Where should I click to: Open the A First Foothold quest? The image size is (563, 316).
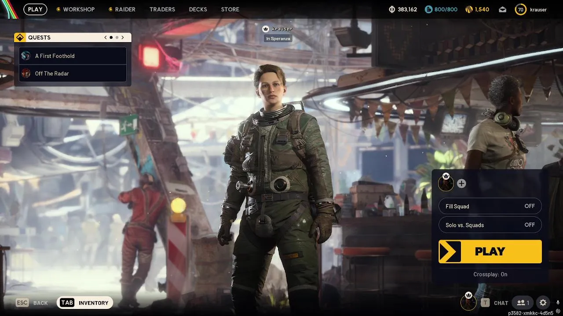click(73, 56)
